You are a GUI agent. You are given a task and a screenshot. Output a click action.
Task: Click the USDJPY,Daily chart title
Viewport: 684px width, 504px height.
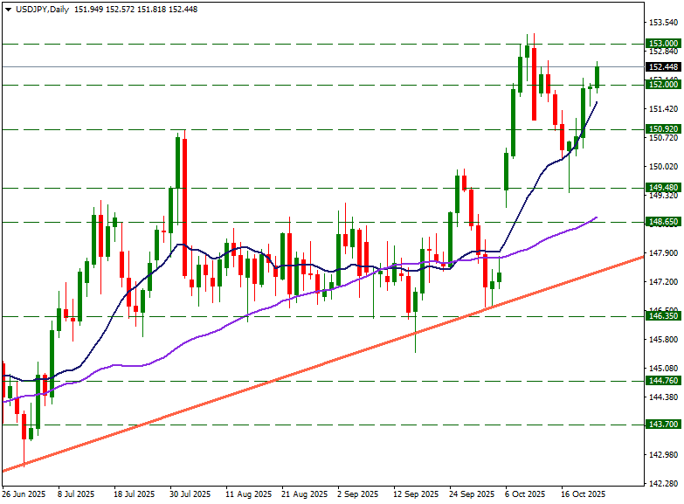pos(44,9)
